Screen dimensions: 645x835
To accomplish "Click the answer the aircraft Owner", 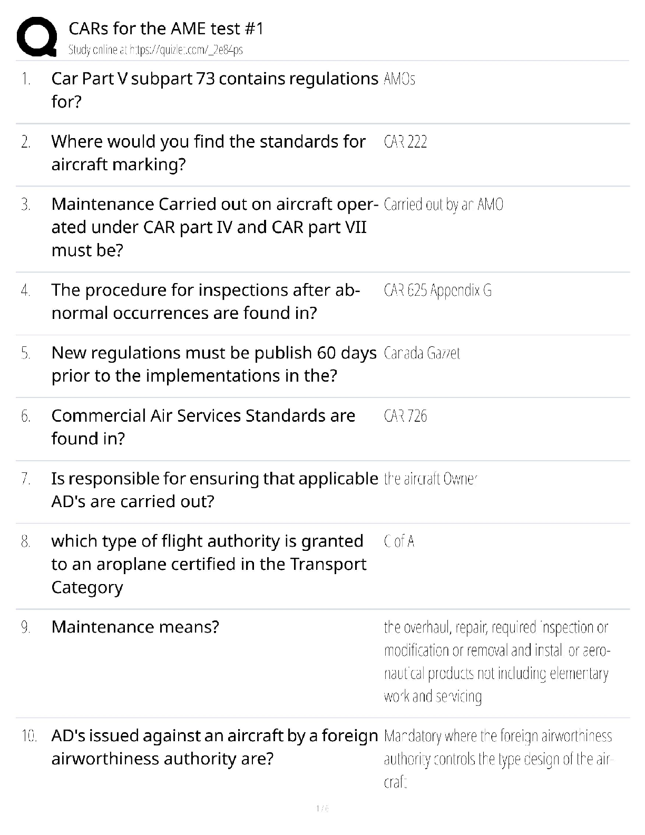I will click(x=430, y=479).
